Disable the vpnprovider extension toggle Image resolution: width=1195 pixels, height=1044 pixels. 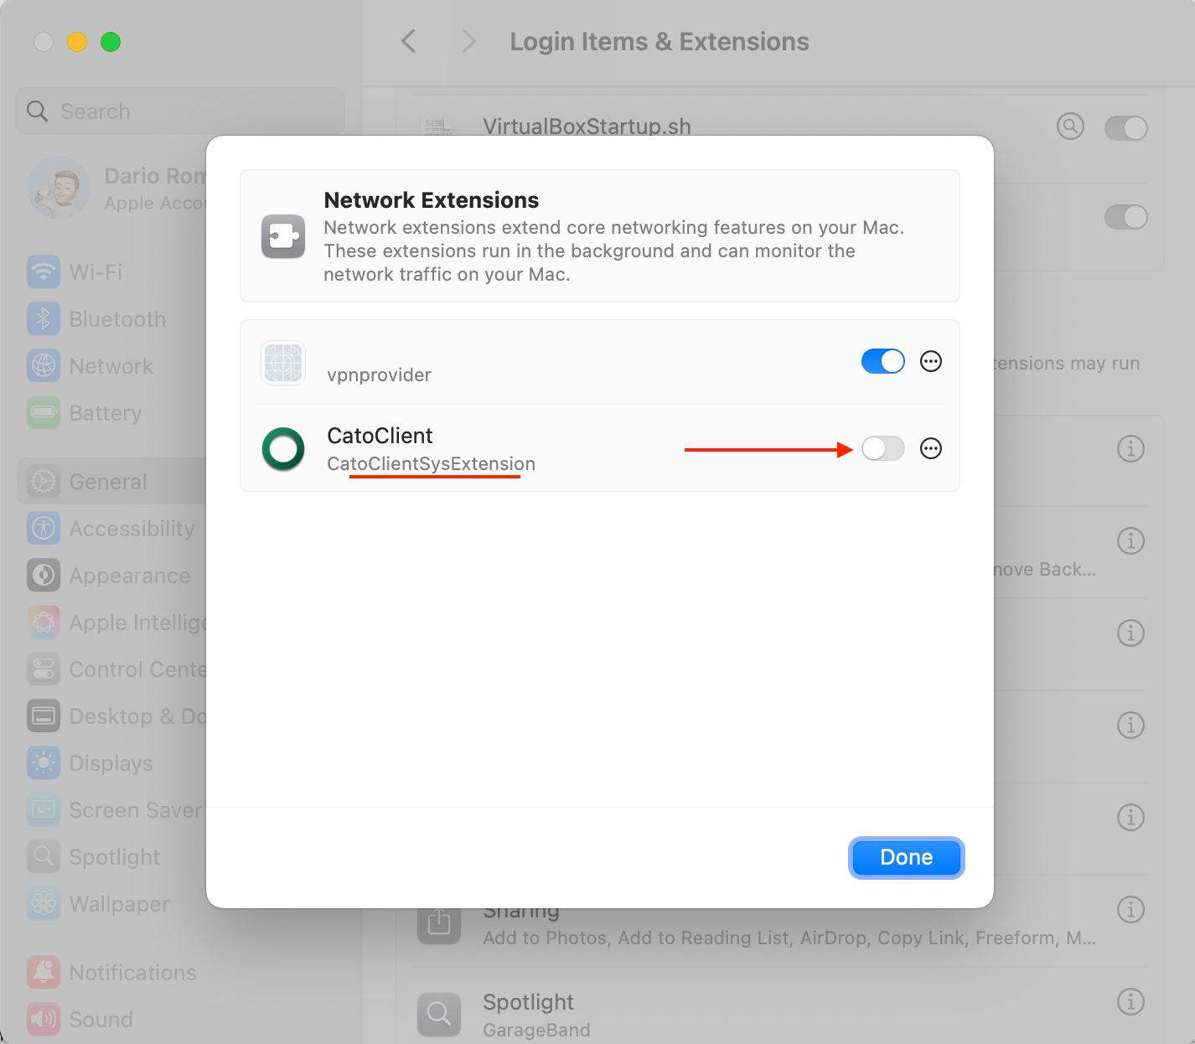pos(882,361)
